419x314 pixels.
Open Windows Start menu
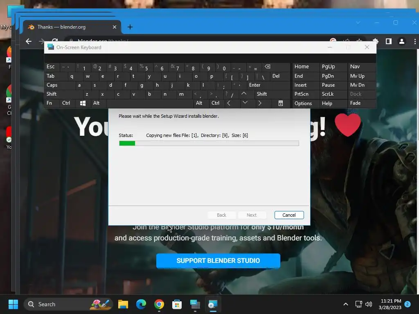click(x=13, y=304)
